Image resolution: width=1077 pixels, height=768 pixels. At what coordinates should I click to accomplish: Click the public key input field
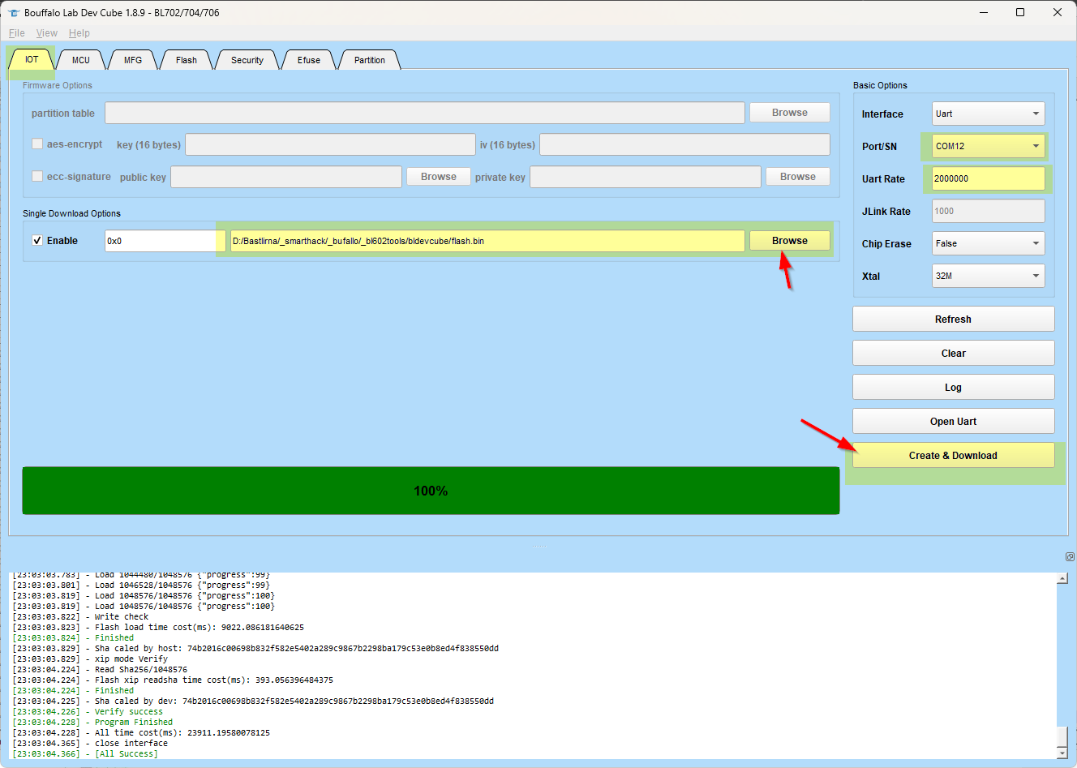point(286,177)
